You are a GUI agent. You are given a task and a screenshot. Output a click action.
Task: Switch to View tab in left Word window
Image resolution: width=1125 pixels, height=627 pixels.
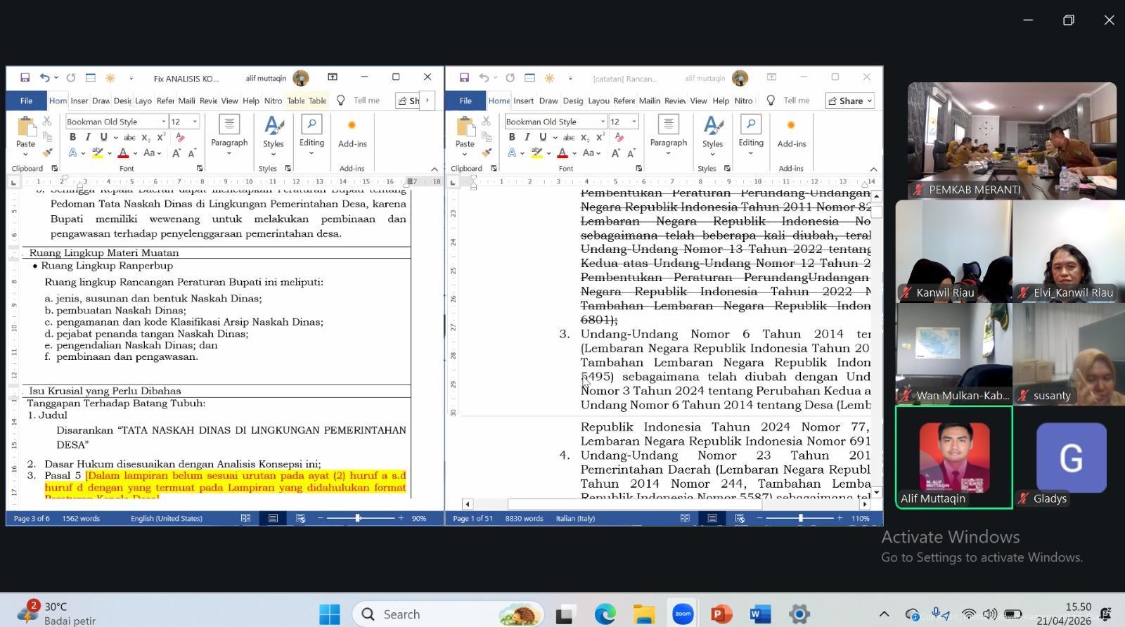[x=229, y=101]
